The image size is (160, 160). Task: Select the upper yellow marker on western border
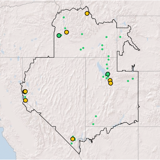[x=25, y=91]
